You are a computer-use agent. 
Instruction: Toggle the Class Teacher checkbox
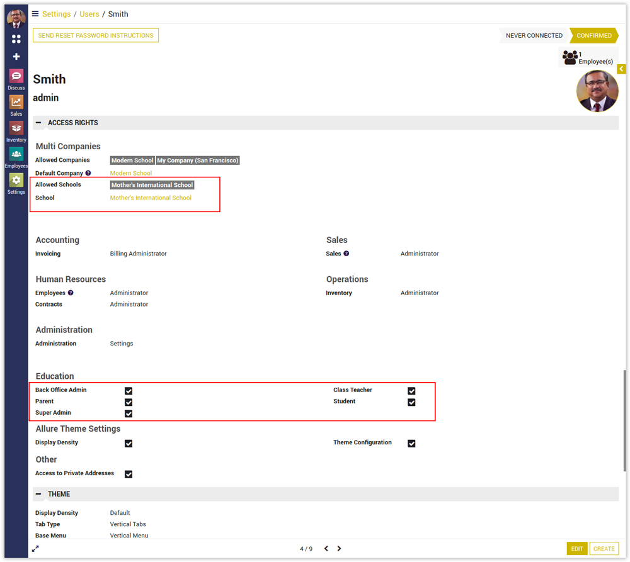coord(411,391)
